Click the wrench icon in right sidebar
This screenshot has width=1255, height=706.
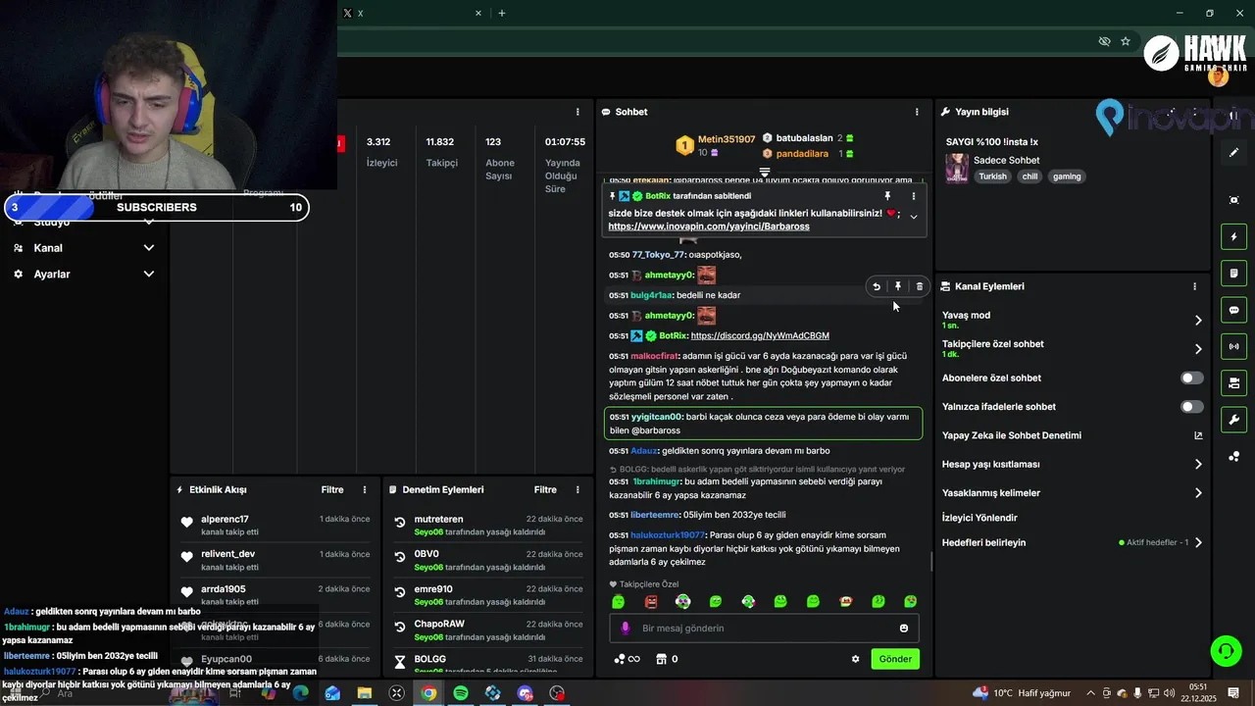point(1234,420)
